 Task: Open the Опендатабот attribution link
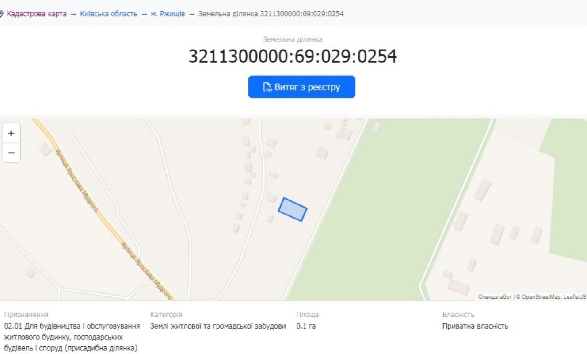pos(495,296)
